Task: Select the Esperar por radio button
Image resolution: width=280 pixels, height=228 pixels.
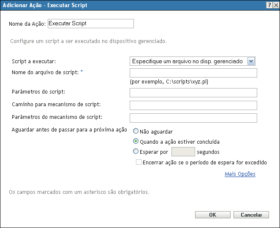Action: [136, 152]
